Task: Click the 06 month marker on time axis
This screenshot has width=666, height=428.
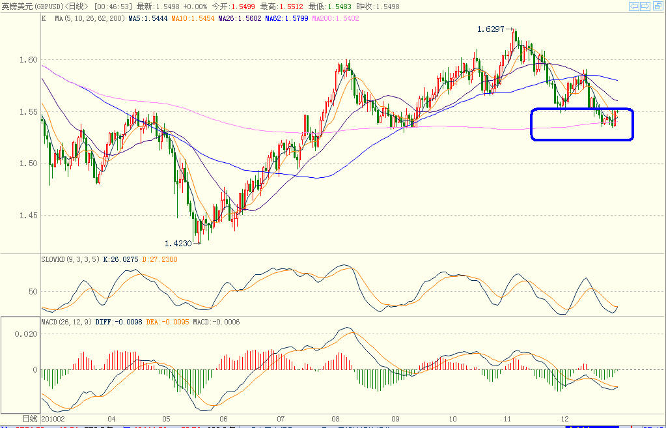Action: (223, 419)
